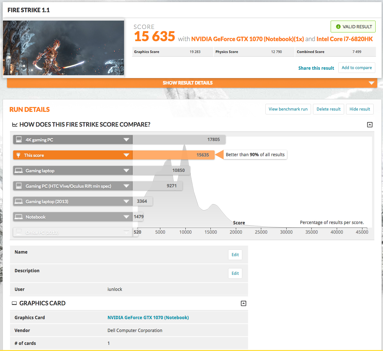Click the white arrow on result details bar

371,83
